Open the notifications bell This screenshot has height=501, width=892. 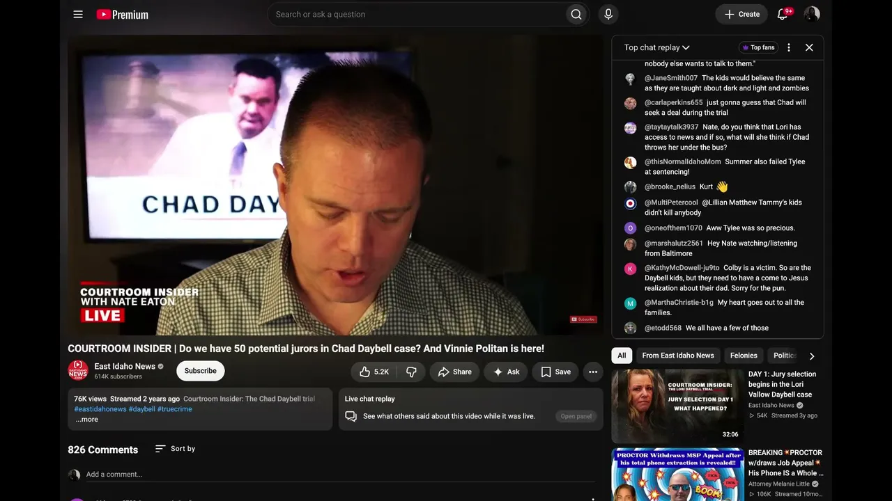pos(783,15)
